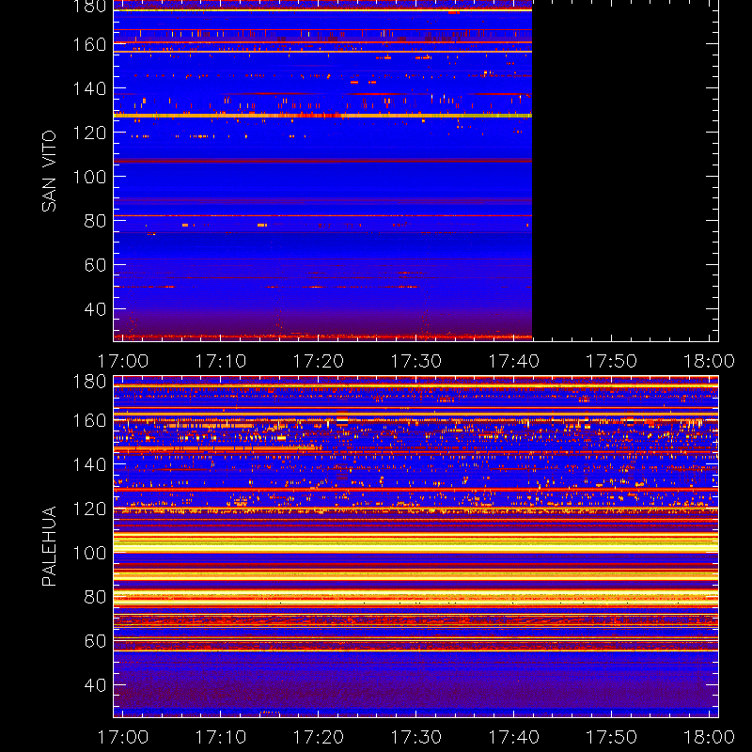The height and width of the screenshot is (752, 752).
Task: Select the 160 tick label on PALEHUA plot
Action: 89,420
